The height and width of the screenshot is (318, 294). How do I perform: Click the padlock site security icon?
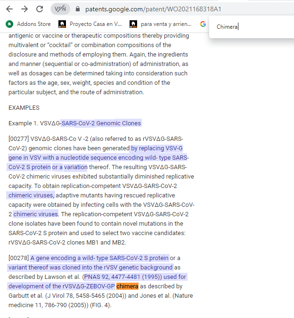point(78,9)
